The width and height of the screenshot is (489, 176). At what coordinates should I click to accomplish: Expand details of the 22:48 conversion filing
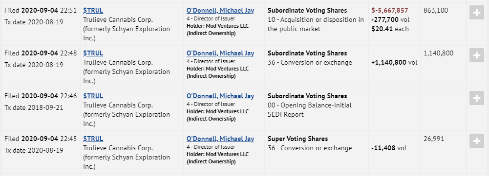(476, 55)
